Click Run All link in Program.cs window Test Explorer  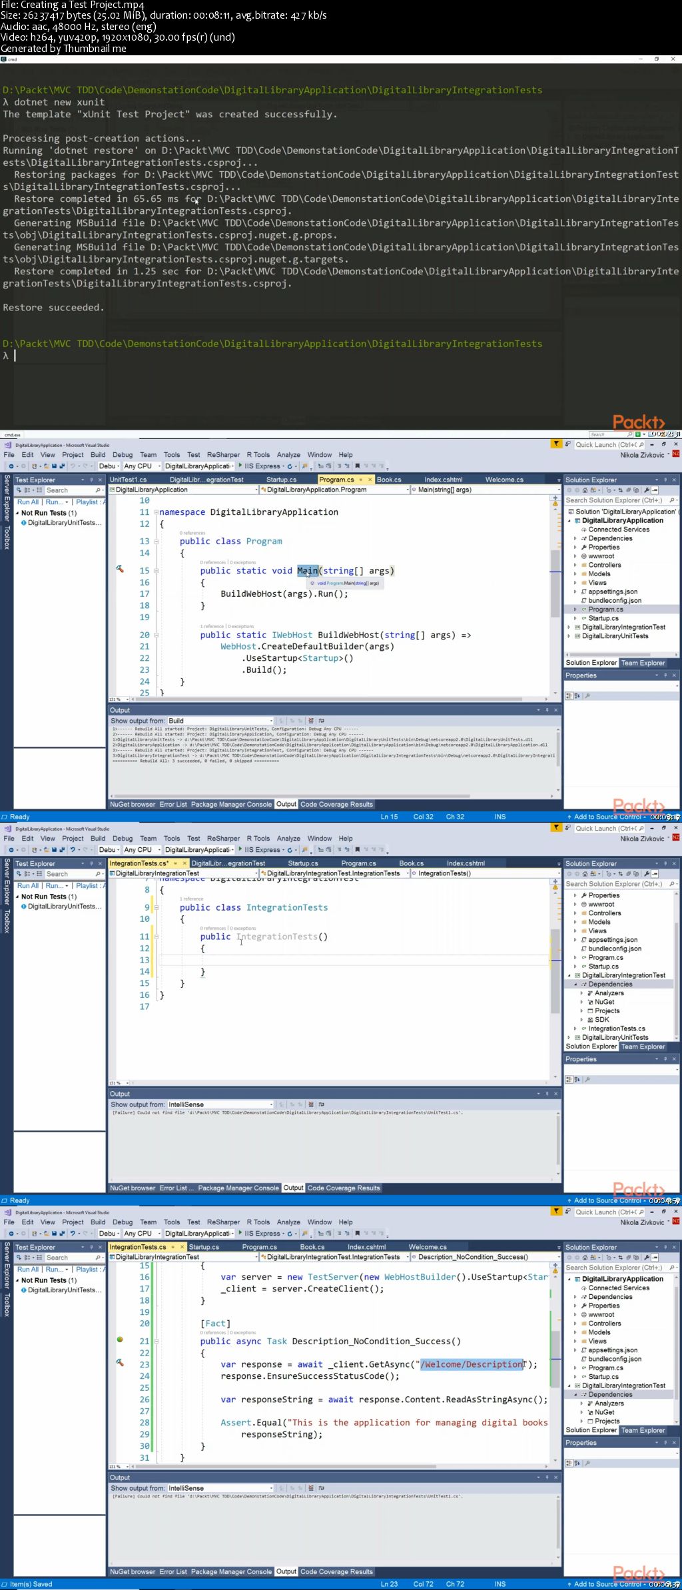28,502
